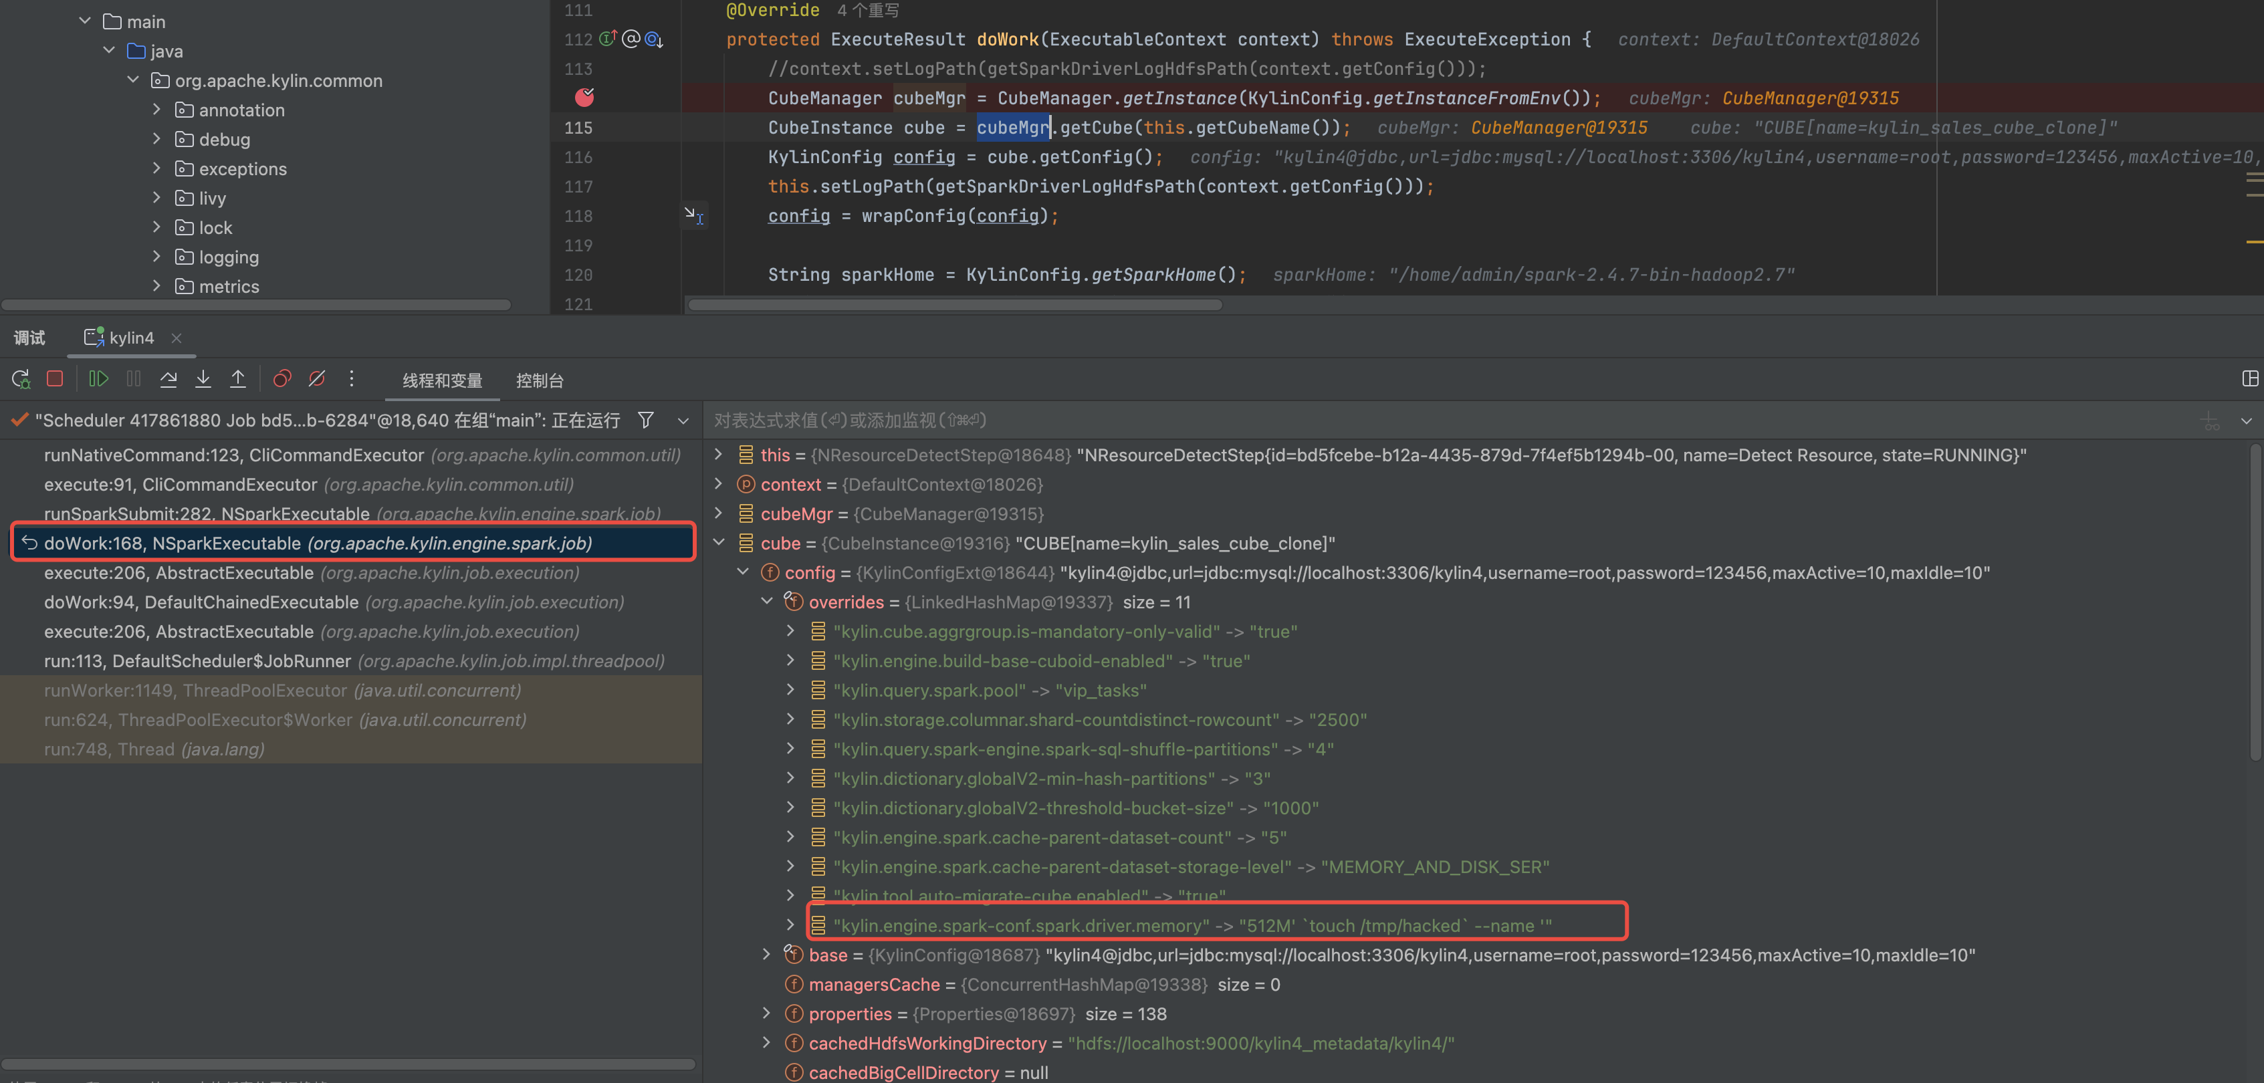Click the evaluate expression input field
This screenshot has width=2264, height=1083.
(1450, 420)
